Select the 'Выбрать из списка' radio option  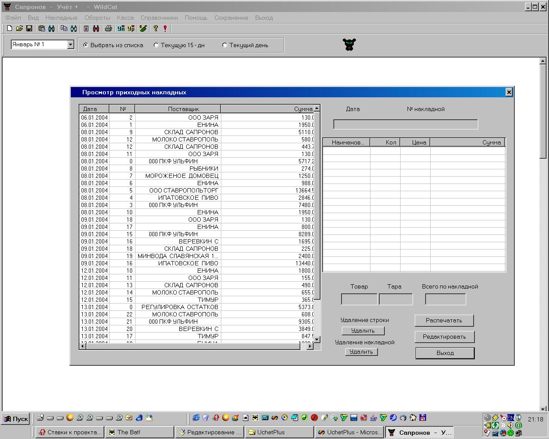click(x=86, y=45)
